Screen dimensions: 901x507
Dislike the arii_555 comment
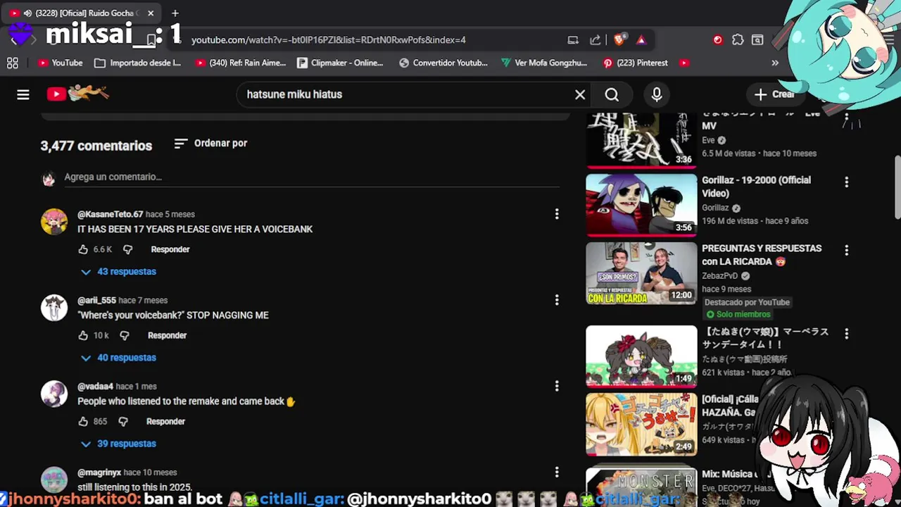[125, 335]
